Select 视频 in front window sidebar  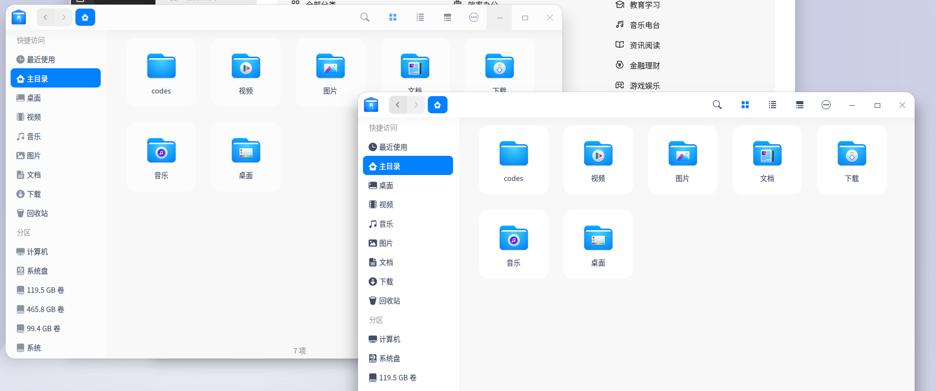click(x=408, y=204)
